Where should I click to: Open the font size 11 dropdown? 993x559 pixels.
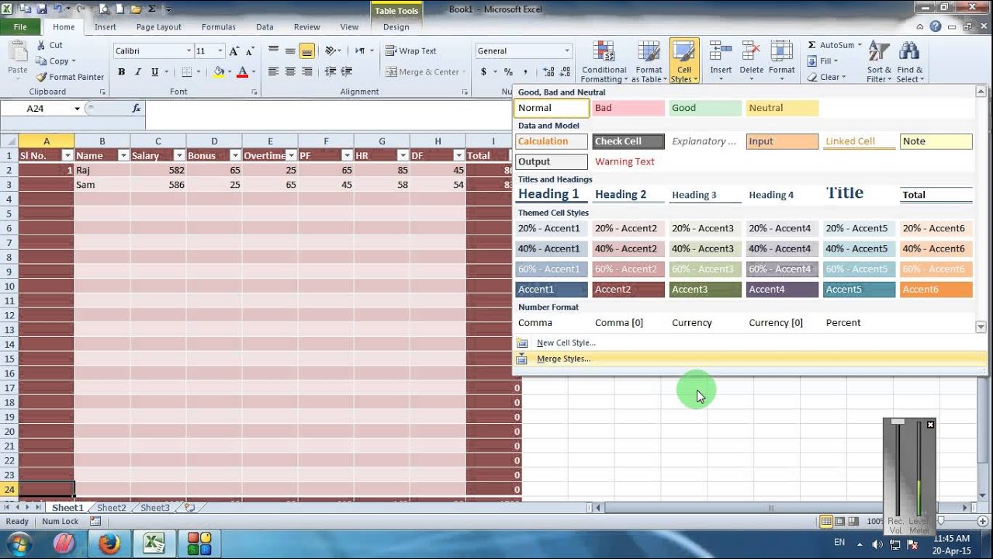(x=220, y=51)
